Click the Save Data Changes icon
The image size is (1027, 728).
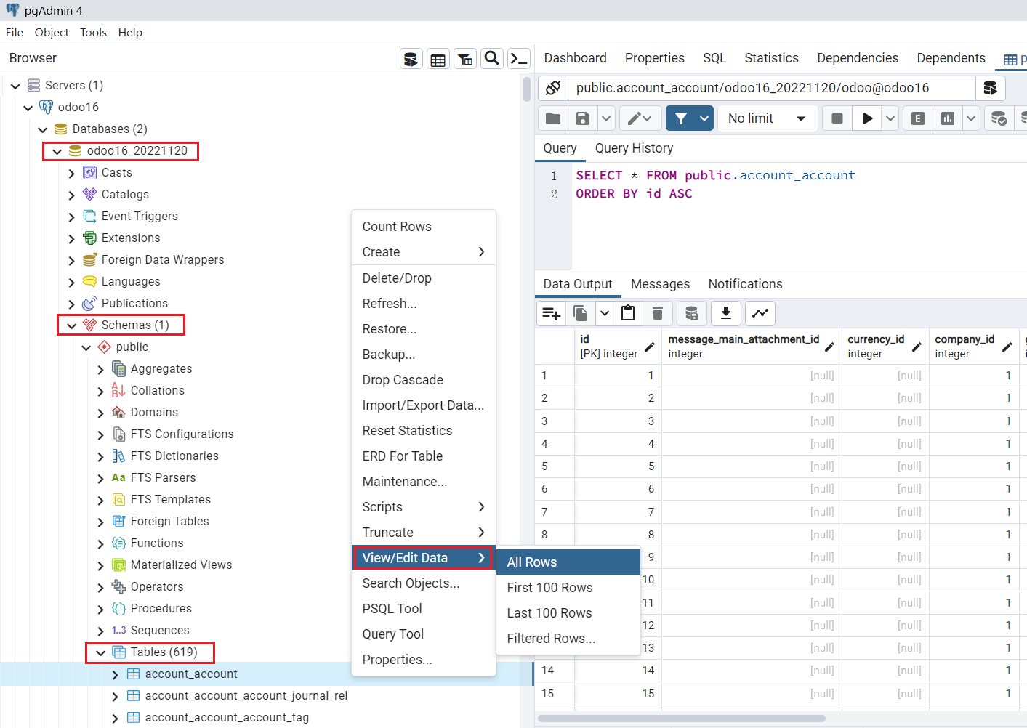691,313
